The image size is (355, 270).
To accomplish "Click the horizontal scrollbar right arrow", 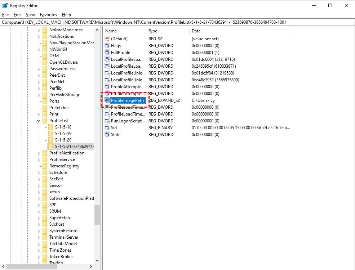I will point(91,267).
